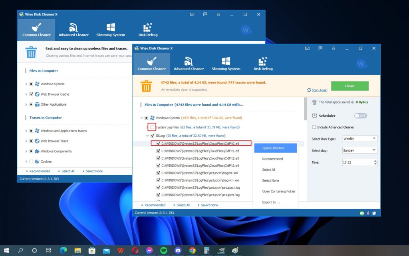
Task: Click feedback chat icon in front title bar
Action: (x=320, y=48)
